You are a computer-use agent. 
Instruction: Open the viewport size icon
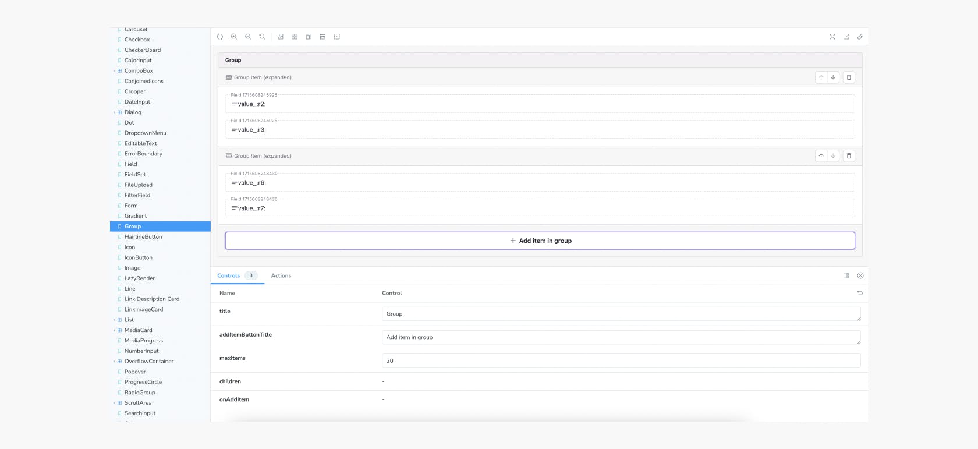pos(309,37)
